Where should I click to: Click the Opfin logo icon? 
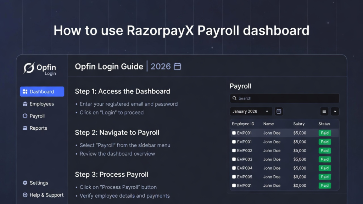[29, 68]
